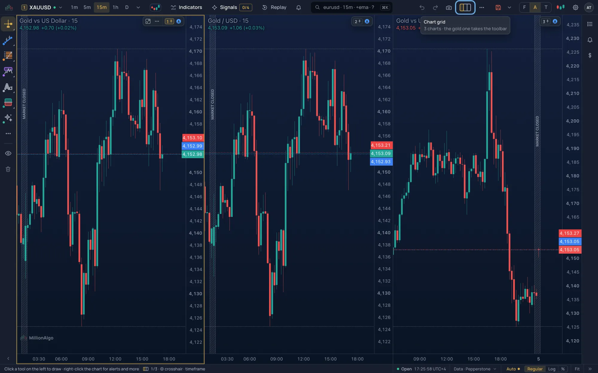Click Fit to fit chart
This screenshot has height=373, width=598.
(x=577, y=369)
